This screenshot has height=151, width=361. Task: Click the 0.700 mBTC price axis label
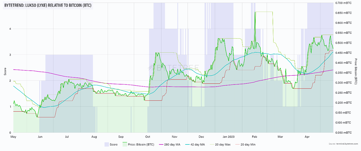pyautogui.click(x=343, y=3)
